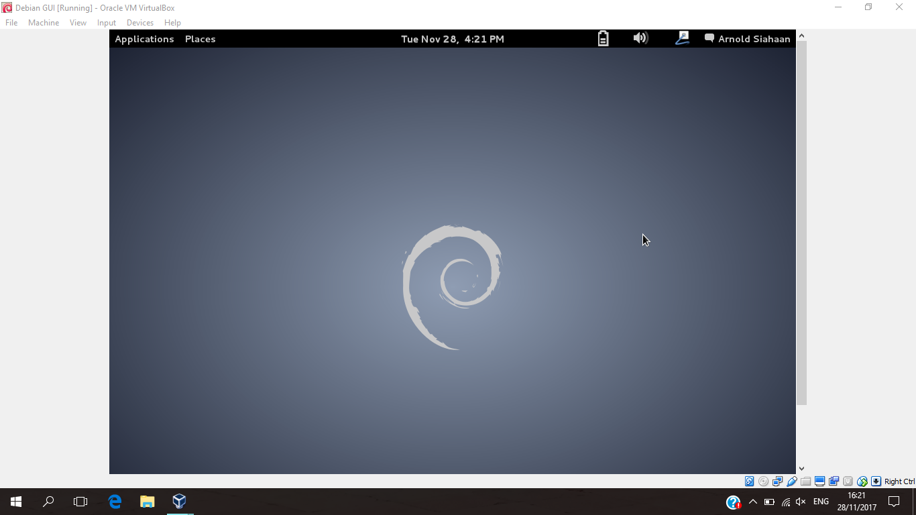Mute the volume via speaker icon
916x515 pixels.
pos(640,38)
